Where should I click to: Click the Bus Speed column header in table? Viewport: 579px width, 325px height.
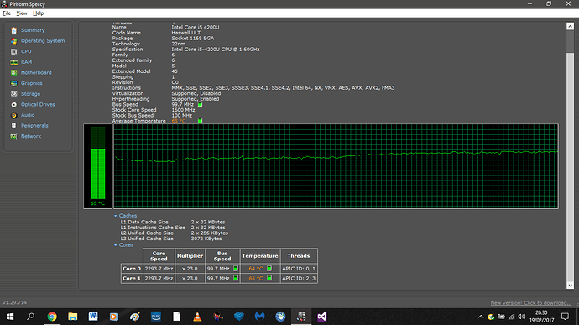222,256
